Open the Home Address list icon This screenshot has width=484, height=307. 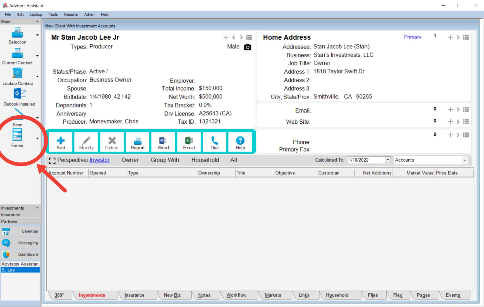click(x=466, y=37)
